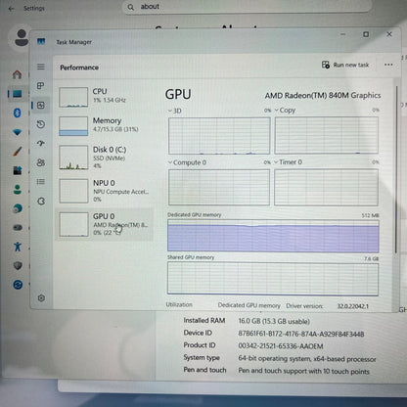The height and width of the screenshot is (407, 407).
Task: Select the Disk 0 (C:) performance item
Action: 104,158
